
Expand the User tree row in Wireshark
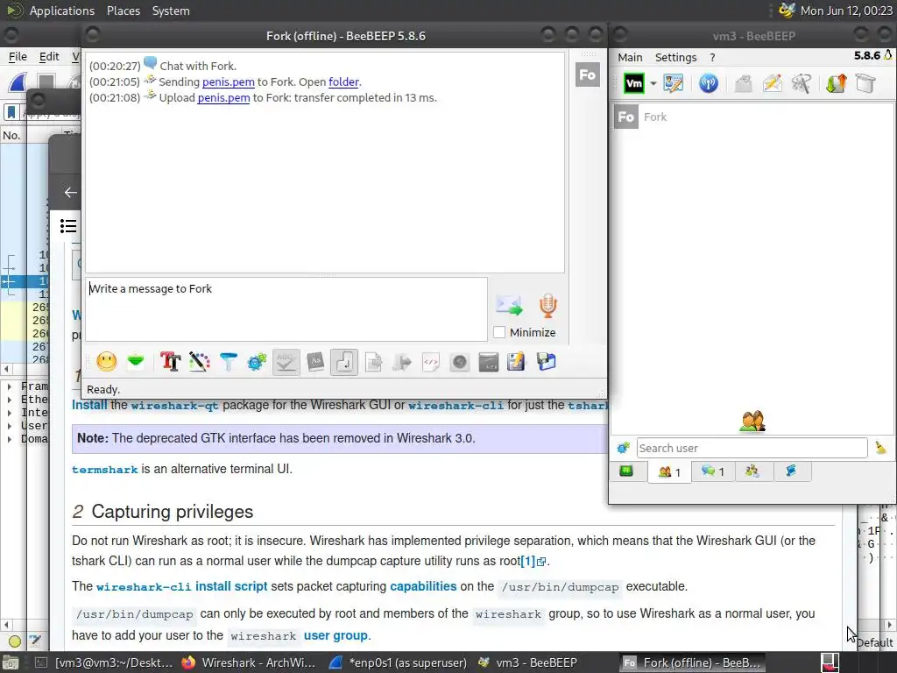click(9, 426)
